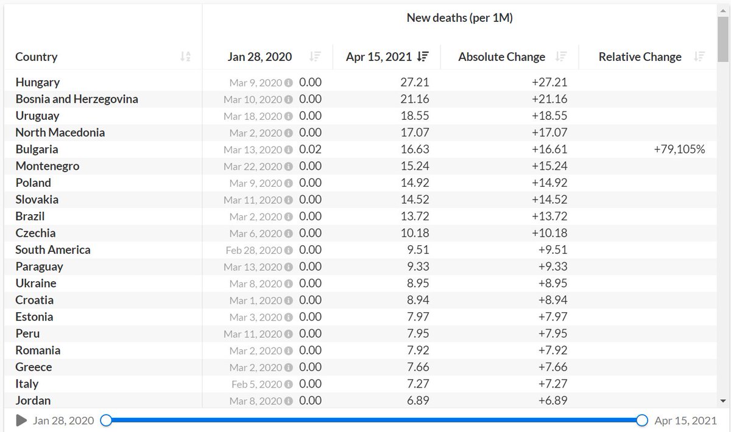Open the info icon in North Macedonia's row

[288, 133]
